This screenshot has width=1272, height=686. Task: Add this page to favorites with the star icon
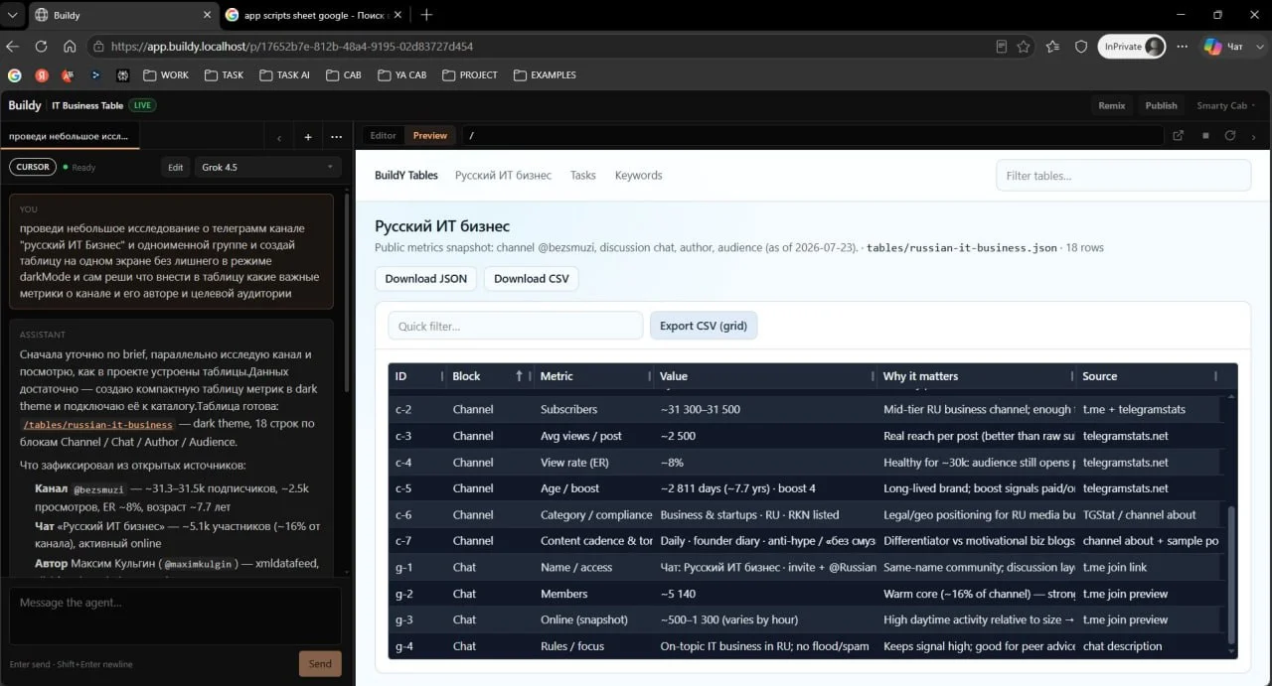(1024, 46)
